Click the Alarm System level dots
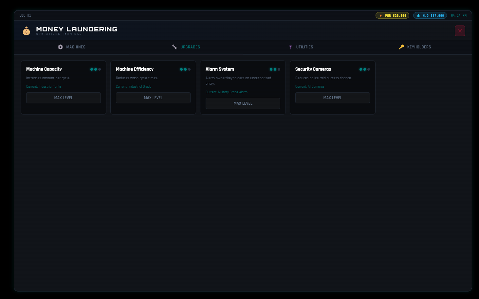Viewport: 479px width, 299px height. [x=275, y=69]
